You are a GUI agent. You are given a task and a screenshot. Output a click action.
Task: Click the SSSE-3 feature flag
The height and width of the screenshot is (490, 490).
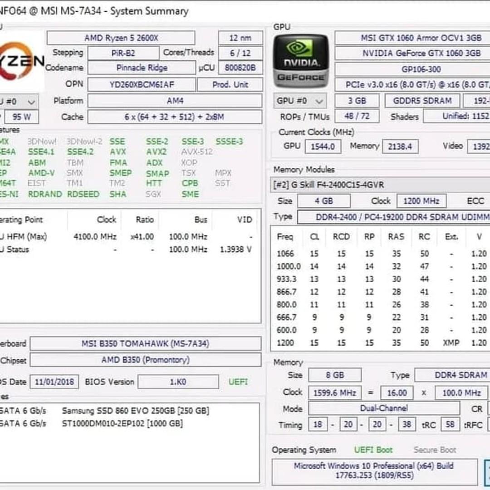point(229,142)
